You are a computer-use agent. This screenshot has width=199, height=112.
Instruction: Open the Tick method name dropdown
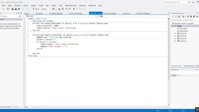(169, 16)
